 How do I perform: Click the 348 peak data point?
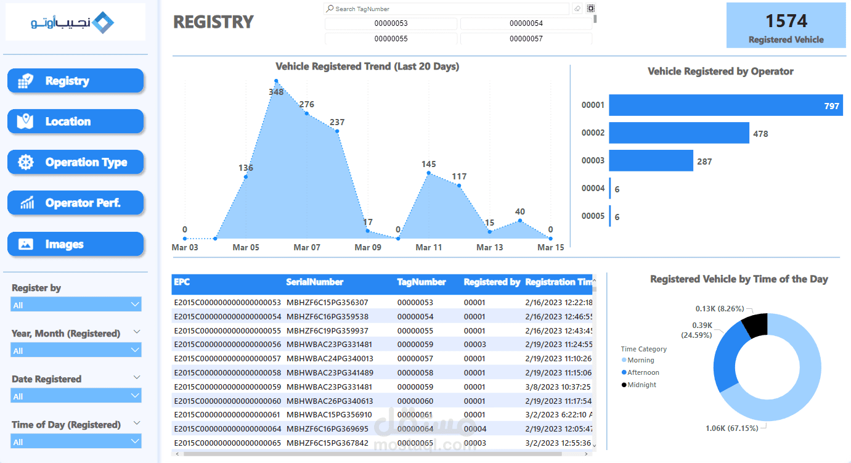(276, 81)
